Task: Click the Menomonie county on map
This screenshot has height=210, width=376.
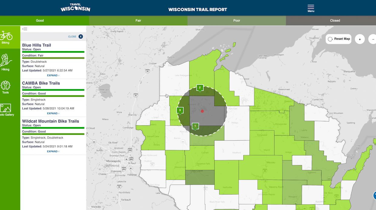Action: point(175,165)
